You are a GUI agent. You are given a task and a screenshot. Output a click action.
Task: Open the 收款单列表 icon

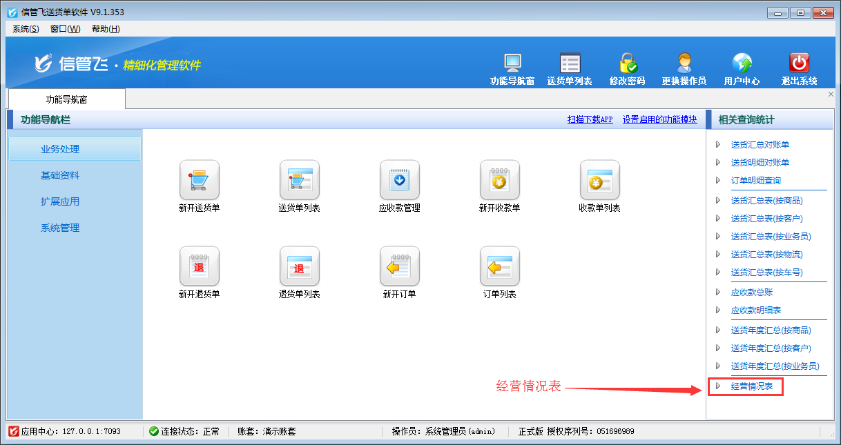coord(599,181)
